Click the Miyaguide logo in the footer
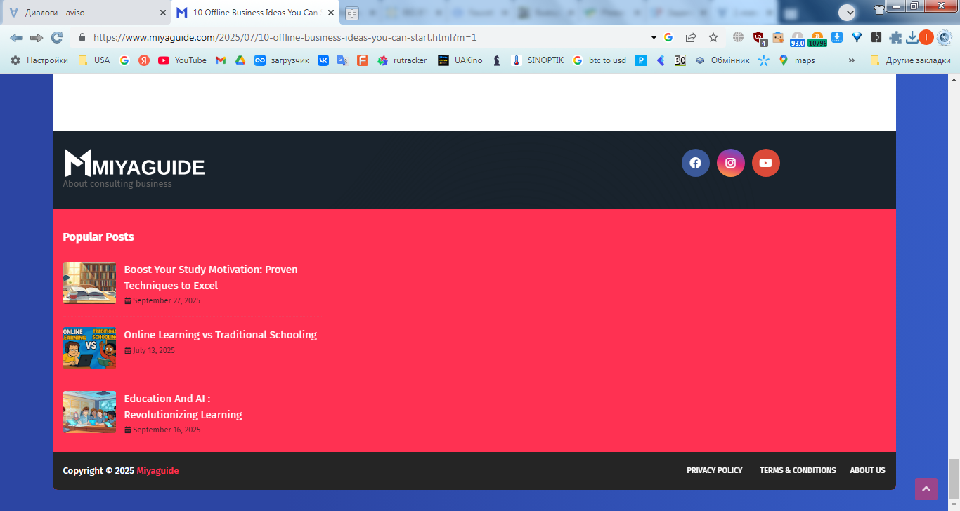This screenshot has width=960, height=511. click(x=134, y=164)
